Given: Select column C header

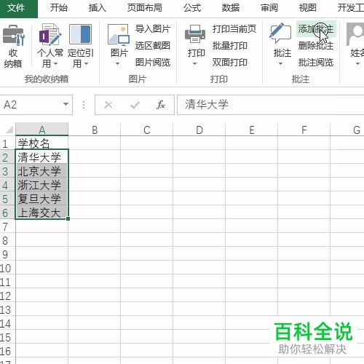Looking at the screenshot, I should pos(147,130).
